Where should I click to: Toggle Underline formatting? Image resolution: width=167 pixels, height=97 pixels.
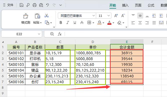[x=75, y=23]
